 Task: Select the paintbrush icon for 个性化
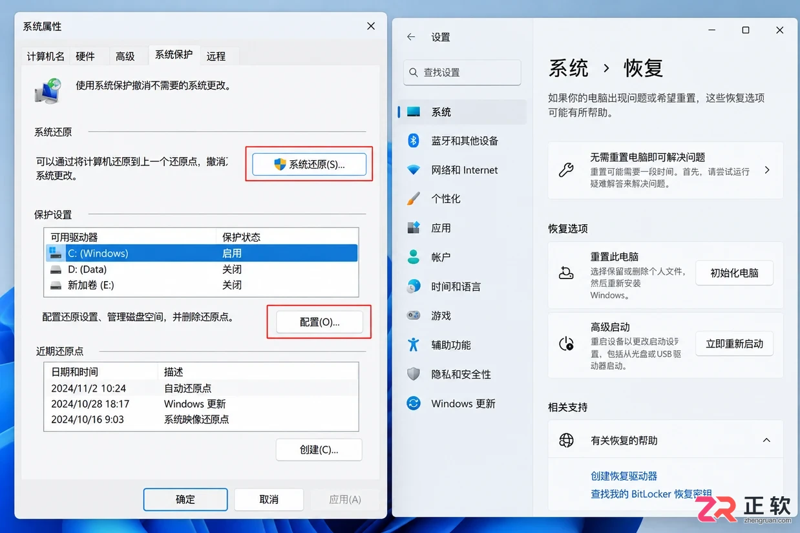coord(414,199)
